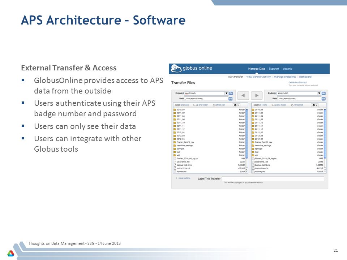Select 2010_03 folder icon in right pane
Viewport: 347px width, 260px height.
[x=253, y=110]
